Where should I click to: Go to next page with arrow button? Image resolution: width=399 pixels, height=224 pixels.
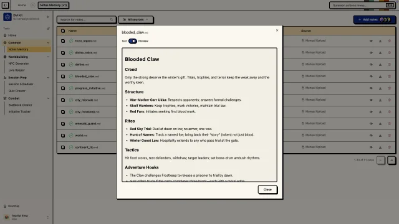tap(392, 160)
